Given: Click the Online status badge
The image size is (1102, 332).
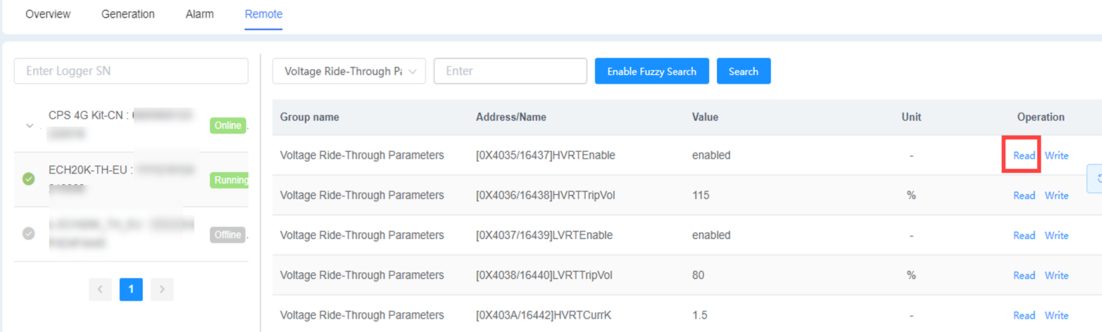Looking at the screenshot, I should coord(227,126).
